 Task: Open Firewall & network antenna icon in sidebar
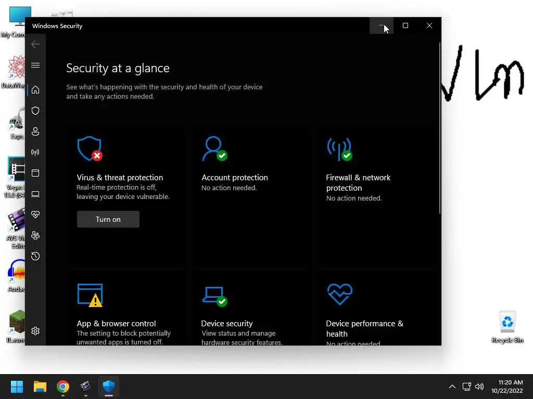35,152
